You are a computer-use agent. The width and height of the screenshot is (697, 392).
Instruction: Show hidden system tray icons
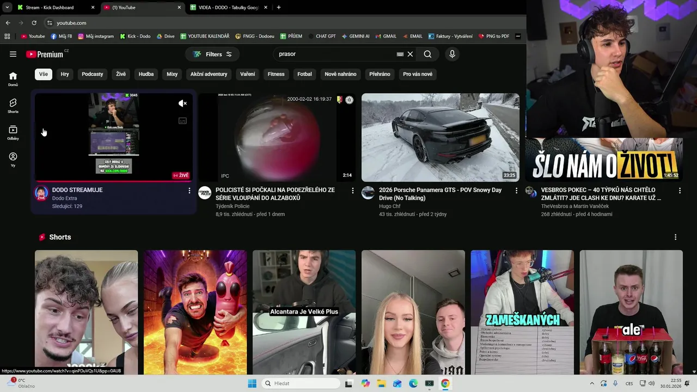coord(592,383)
